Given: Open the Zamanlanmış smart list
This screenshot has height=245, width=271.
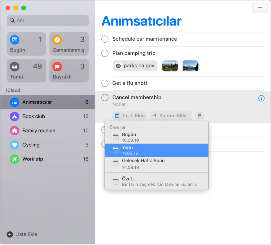Looking at the screenshot, I should (69, 44).
